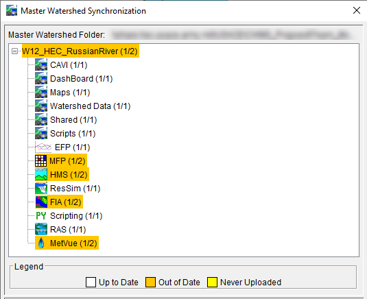Click the FIA map icon
Image resolution: width=367 pixels, height=299 pixels.
tap(41, 202)
